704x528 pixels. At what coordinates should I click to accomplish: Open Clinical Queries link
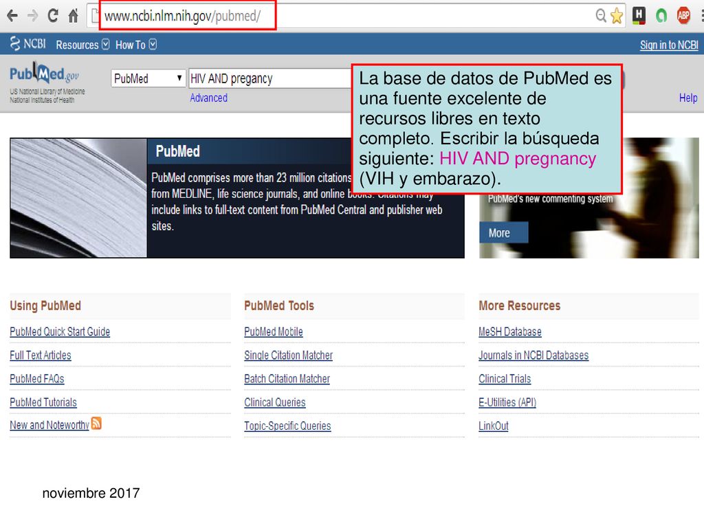(275, 402)
